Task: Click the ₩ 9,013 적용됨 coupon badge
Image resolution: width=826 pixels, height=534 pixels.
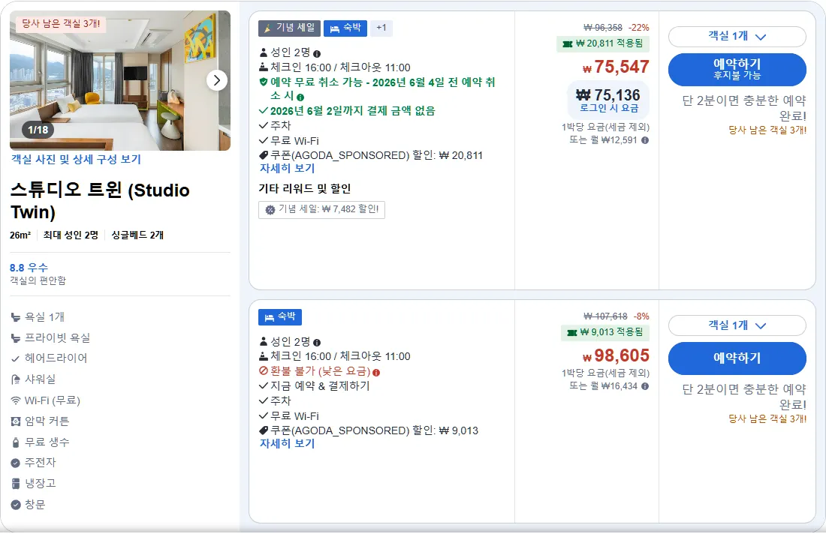Action: click(605, 332)
